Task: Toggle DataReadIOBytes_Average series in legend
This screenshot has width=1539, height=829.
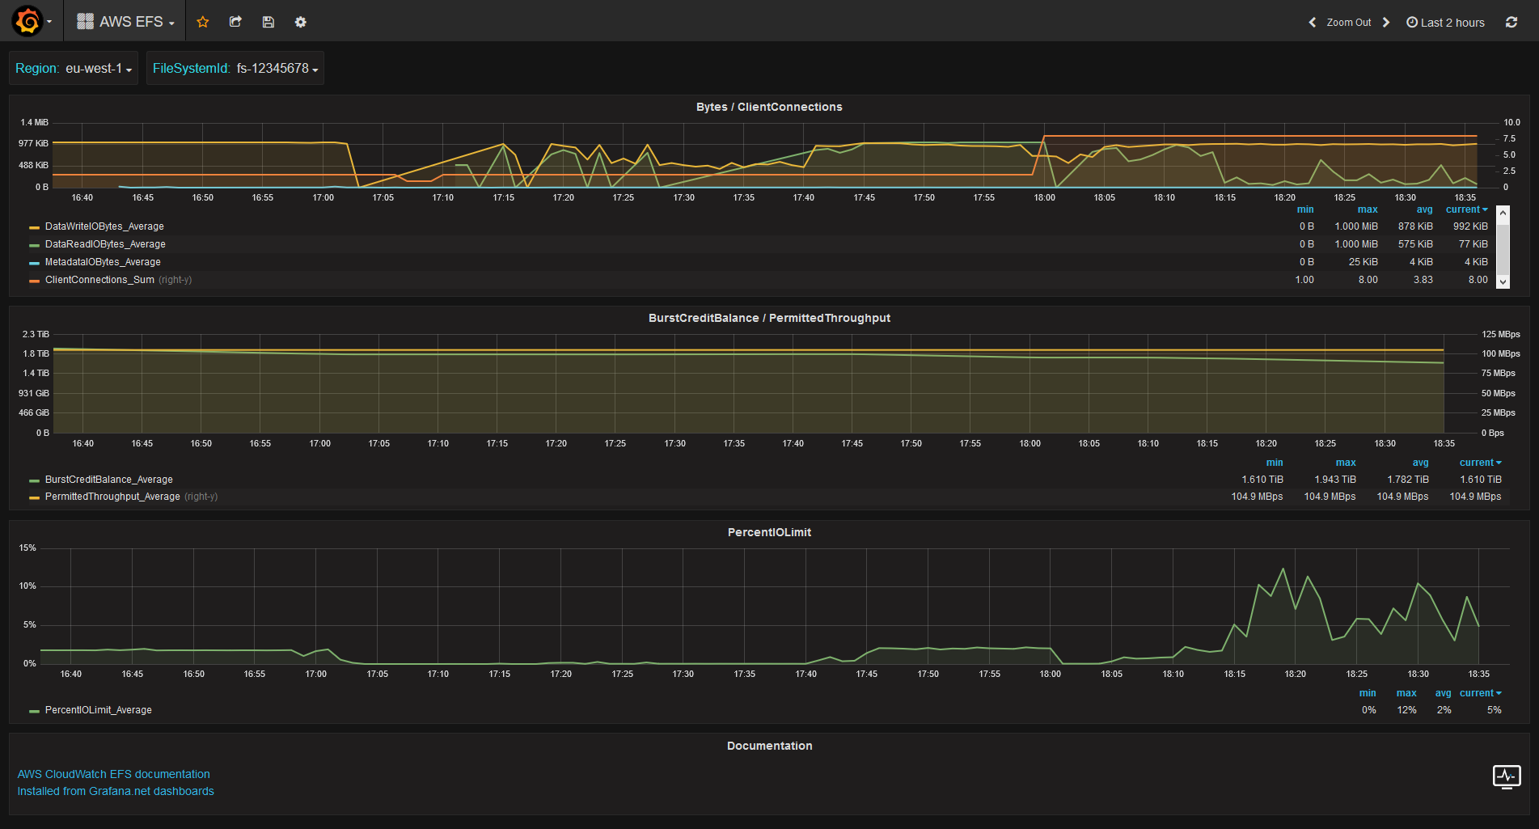Action: pos(105,244)
